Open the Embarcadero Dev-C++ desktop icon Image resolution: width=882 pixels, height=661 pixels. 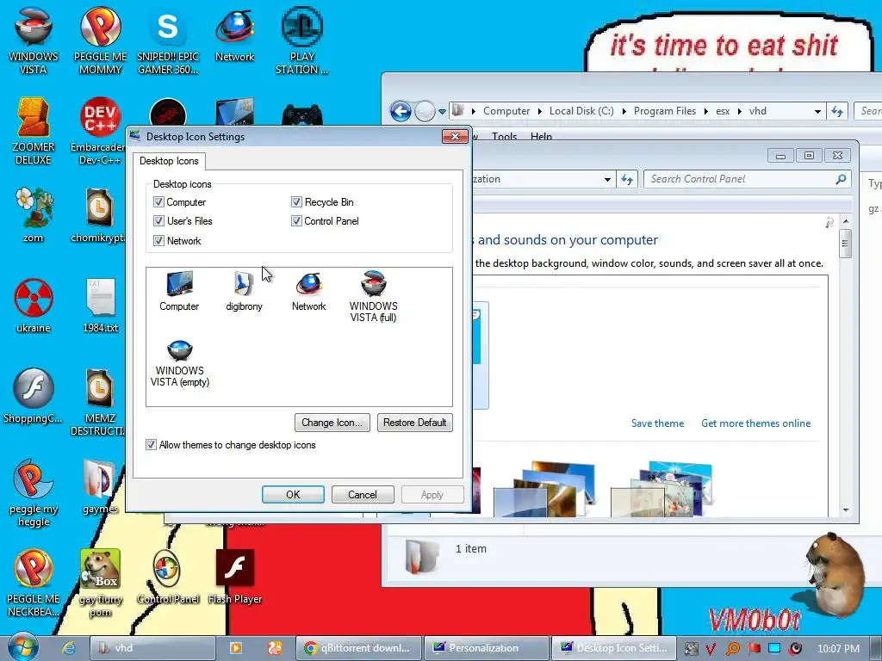99,131
